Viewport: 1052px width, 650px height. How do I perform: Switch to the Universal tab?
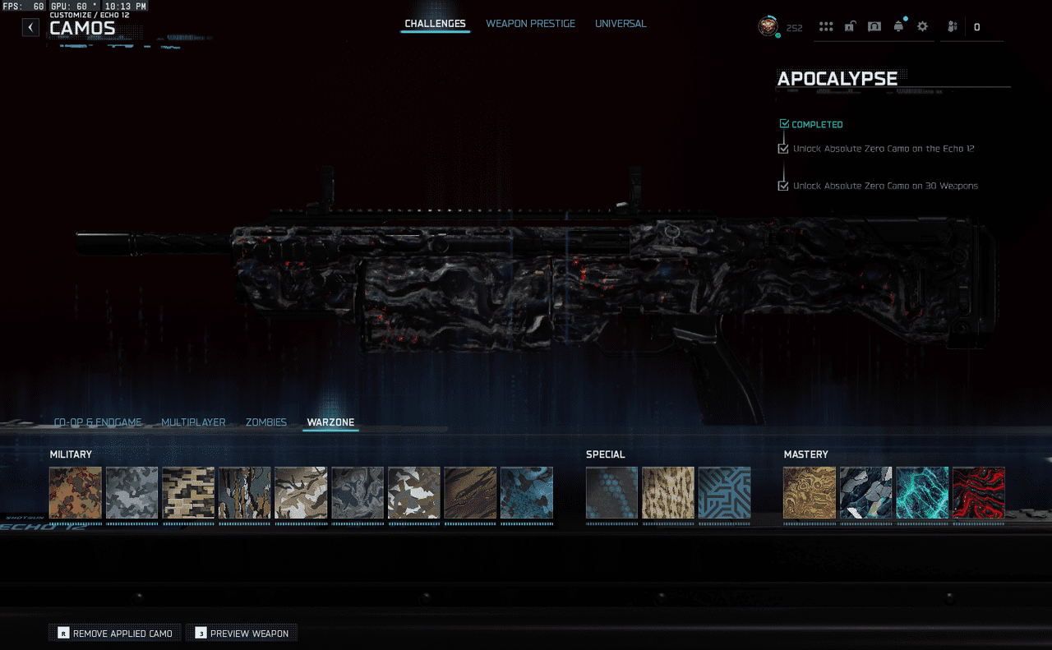[621, 24]
